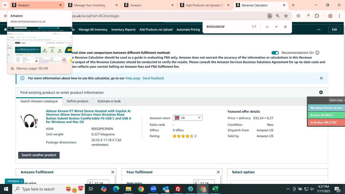Open the Seller Central three-dot overflow menu
Screen dimensions: 345x194
[x=319, y=30]
